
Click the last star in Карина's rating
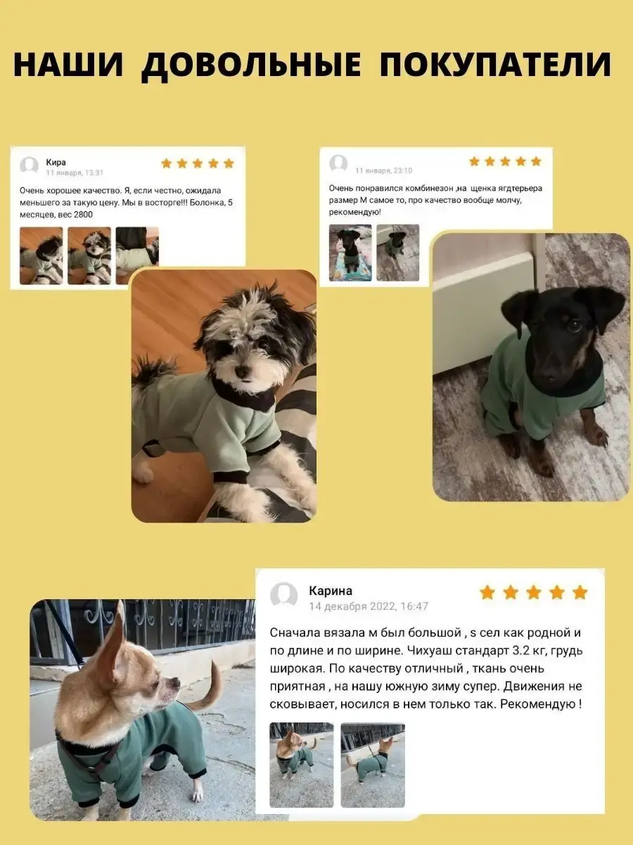[x=580, y=592]
